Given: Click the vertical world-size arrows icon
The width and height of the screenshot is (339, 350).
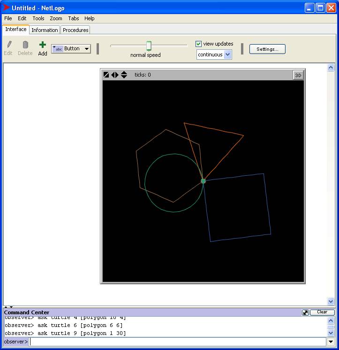Looking at the screenshot, I should click(124, 75).
